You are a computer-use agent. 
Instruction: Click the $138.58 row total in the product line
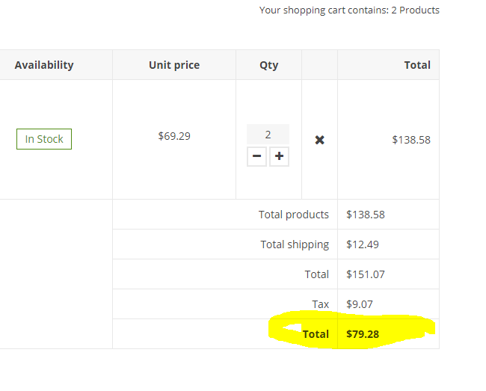tap(410, 140)
